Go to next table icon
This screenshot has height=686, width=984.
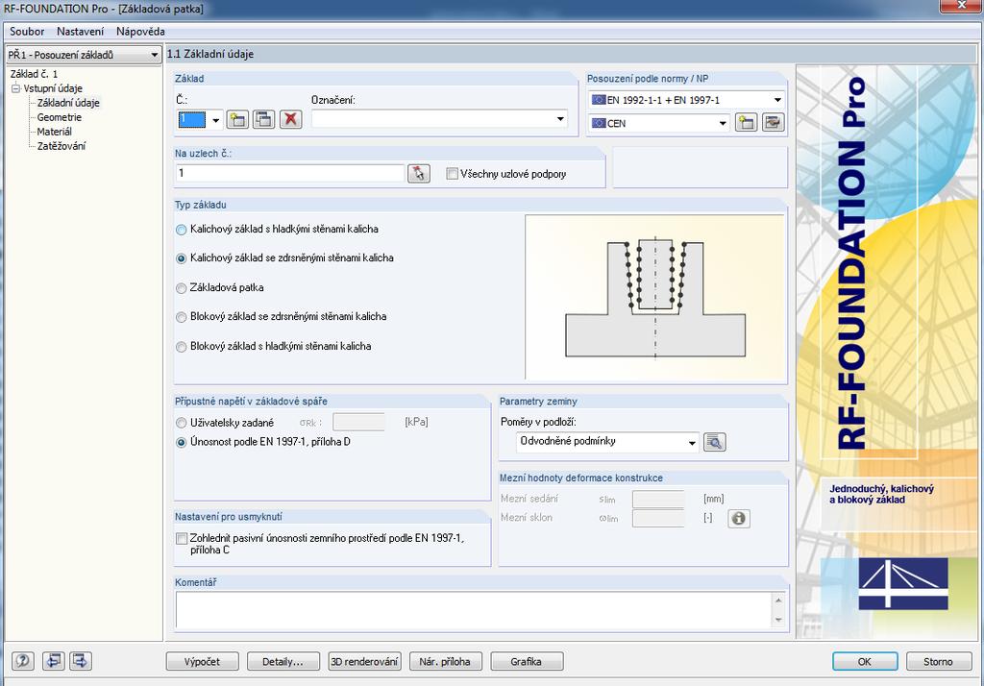(81, 661)
